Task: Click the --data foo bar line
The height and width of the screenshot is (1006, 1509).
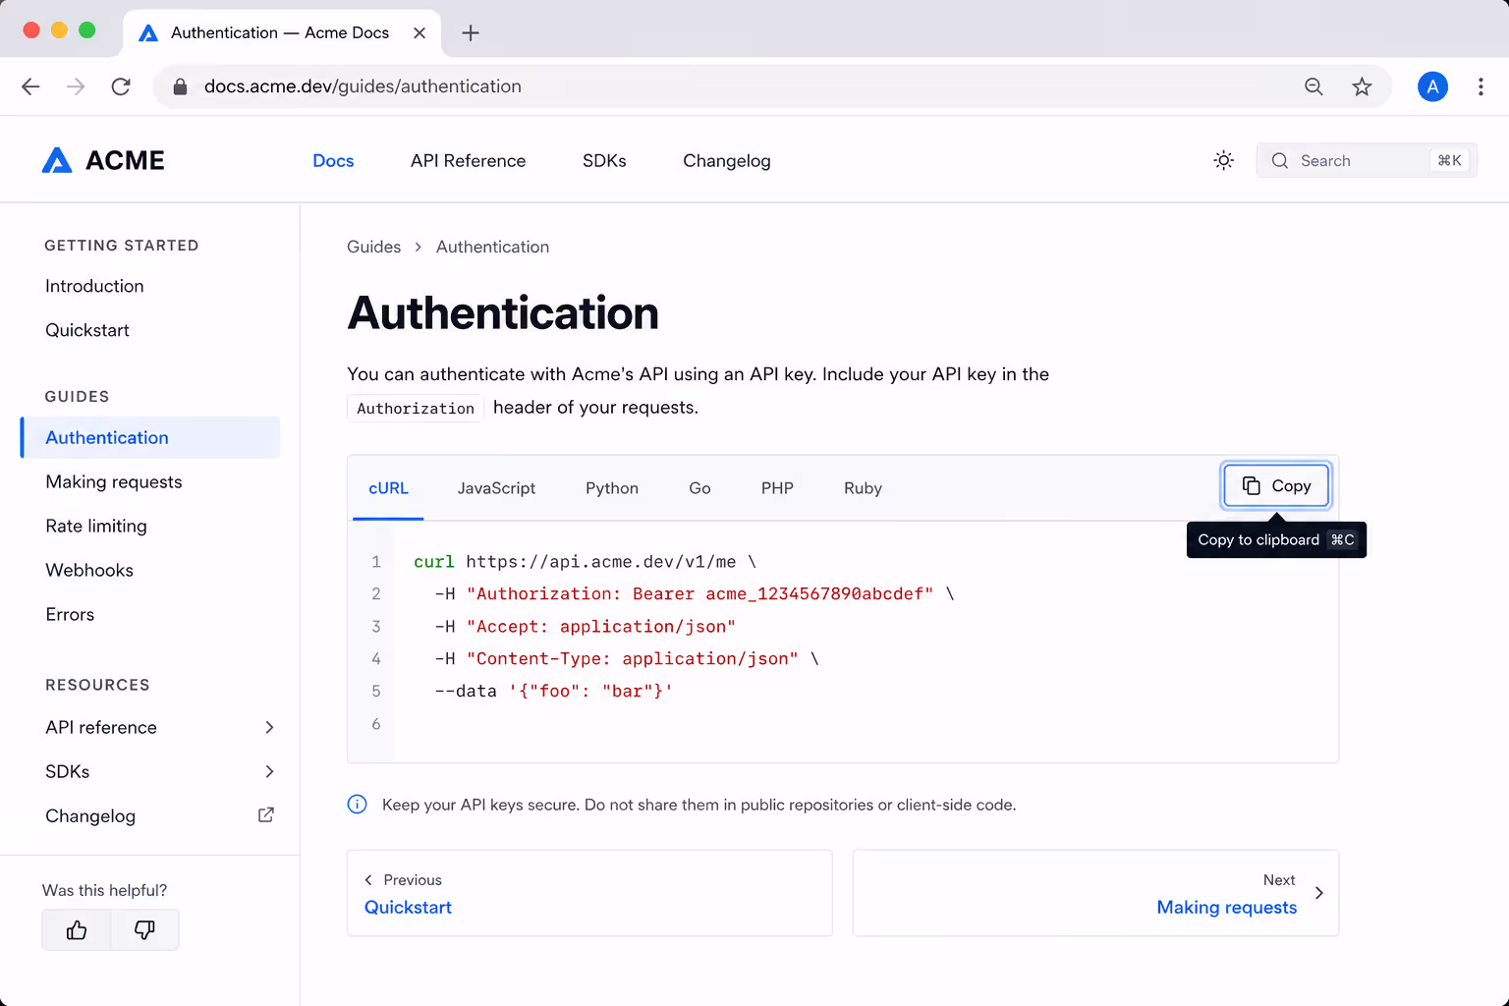Action: coord(554,692)
